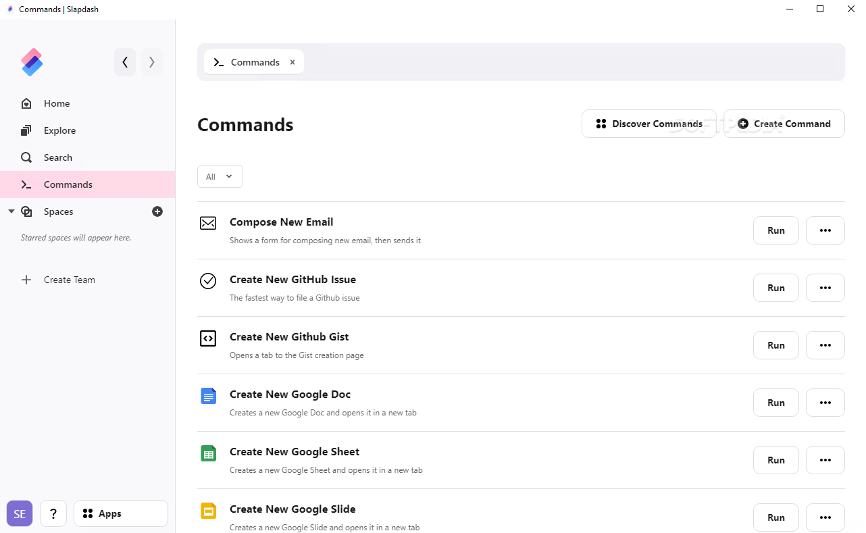The height and width of the screenshot is (533, 866).
Task: Click the Create New Github Gist title
Action: [x=289, y=337]
